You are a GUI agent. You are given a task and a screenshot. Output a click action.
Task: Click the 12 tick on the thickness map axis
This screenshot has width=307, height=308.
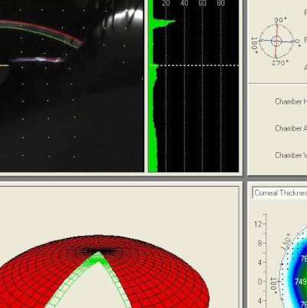point(258,224)
